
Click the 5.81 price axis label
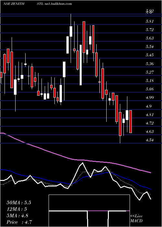(x=150, y=22)
